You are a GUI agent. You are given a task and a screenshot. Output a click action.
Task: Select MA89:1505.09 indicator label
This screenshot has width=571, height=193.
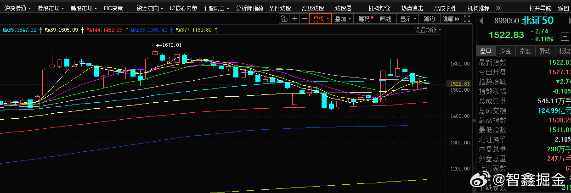click(61, 30)
